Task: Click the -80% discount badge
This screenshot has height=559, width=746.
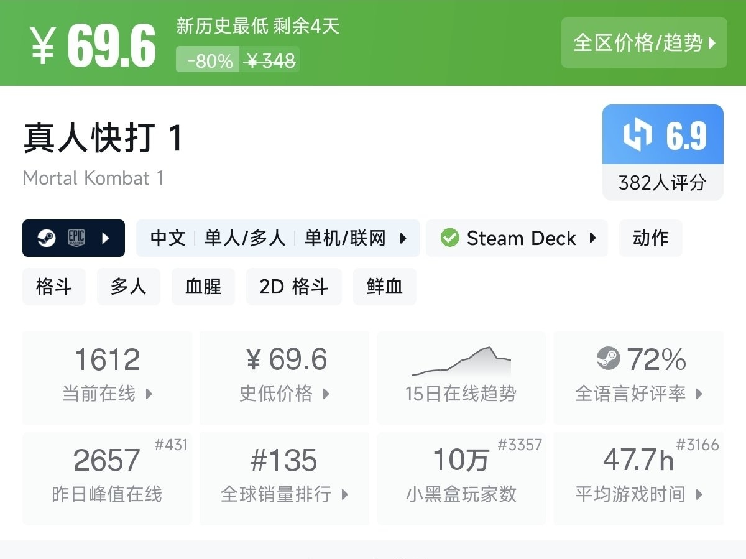Action: click(209, 60)
